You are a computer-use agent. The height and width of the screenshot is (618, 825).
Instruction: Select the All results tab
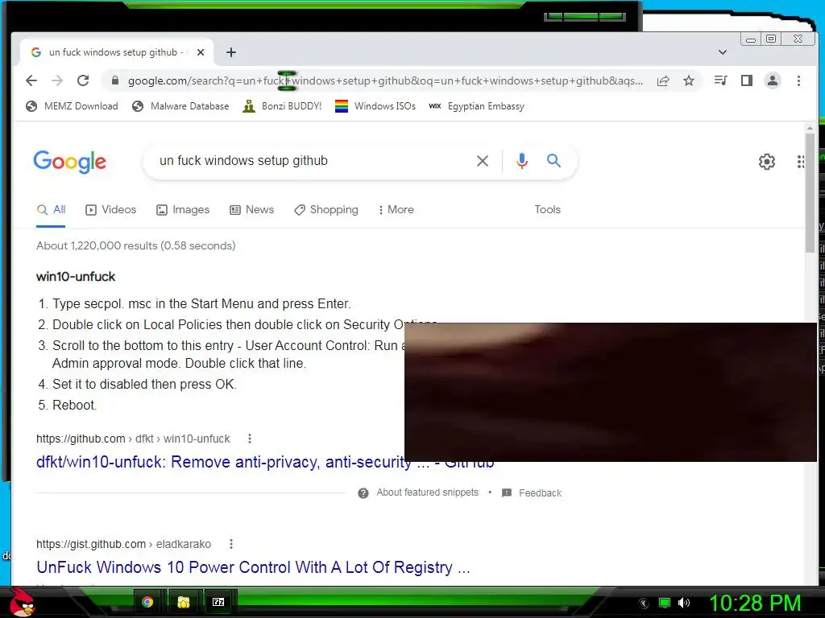pyautogui.click(x=51, y=210)
